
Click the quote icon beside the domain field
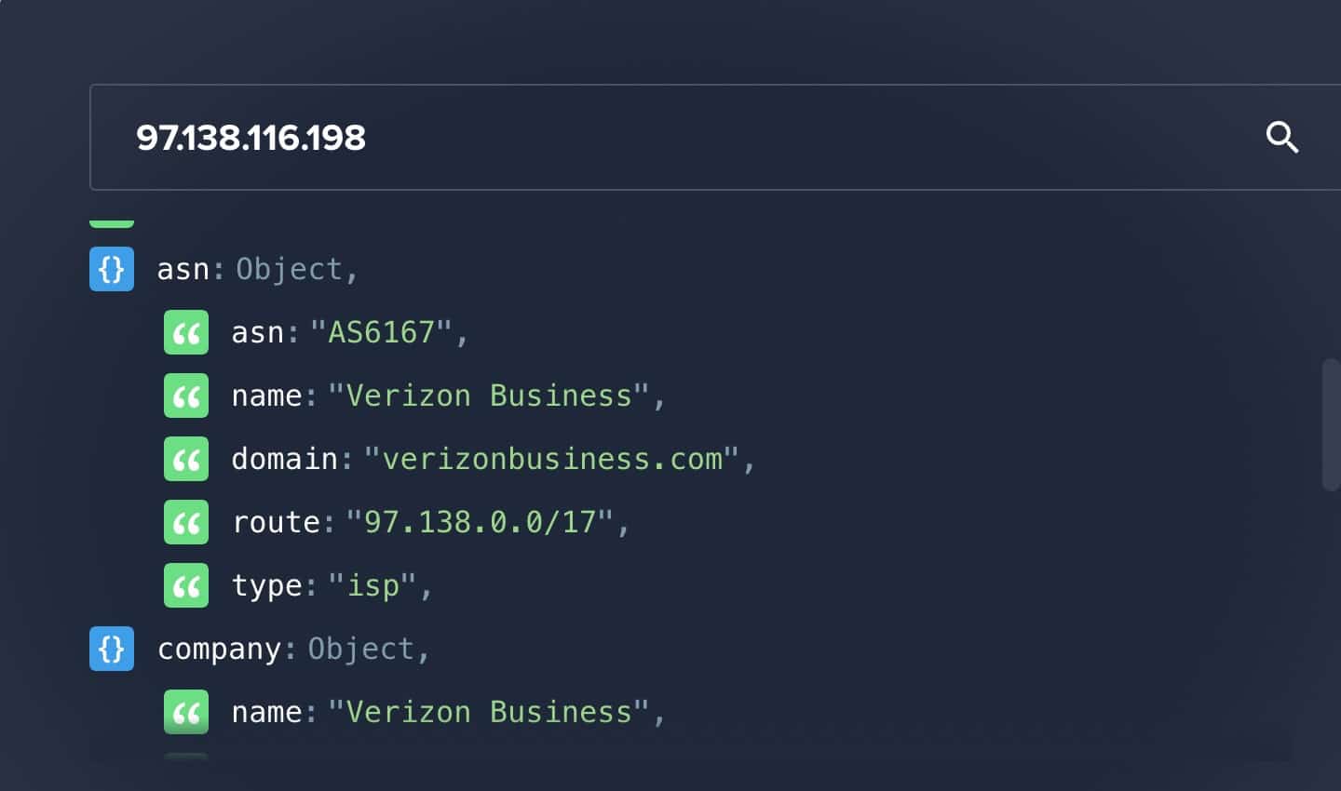coord(186,459)
